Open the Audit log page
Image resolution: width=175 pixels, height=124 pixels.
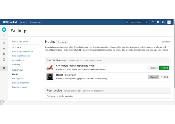(16, 65)
